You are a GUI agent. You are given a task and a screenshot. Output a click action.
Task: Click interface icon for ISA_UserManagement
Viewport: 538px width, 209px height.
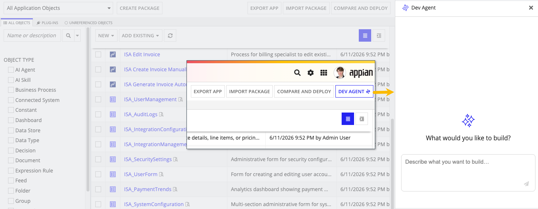click(x=113, y=99)
